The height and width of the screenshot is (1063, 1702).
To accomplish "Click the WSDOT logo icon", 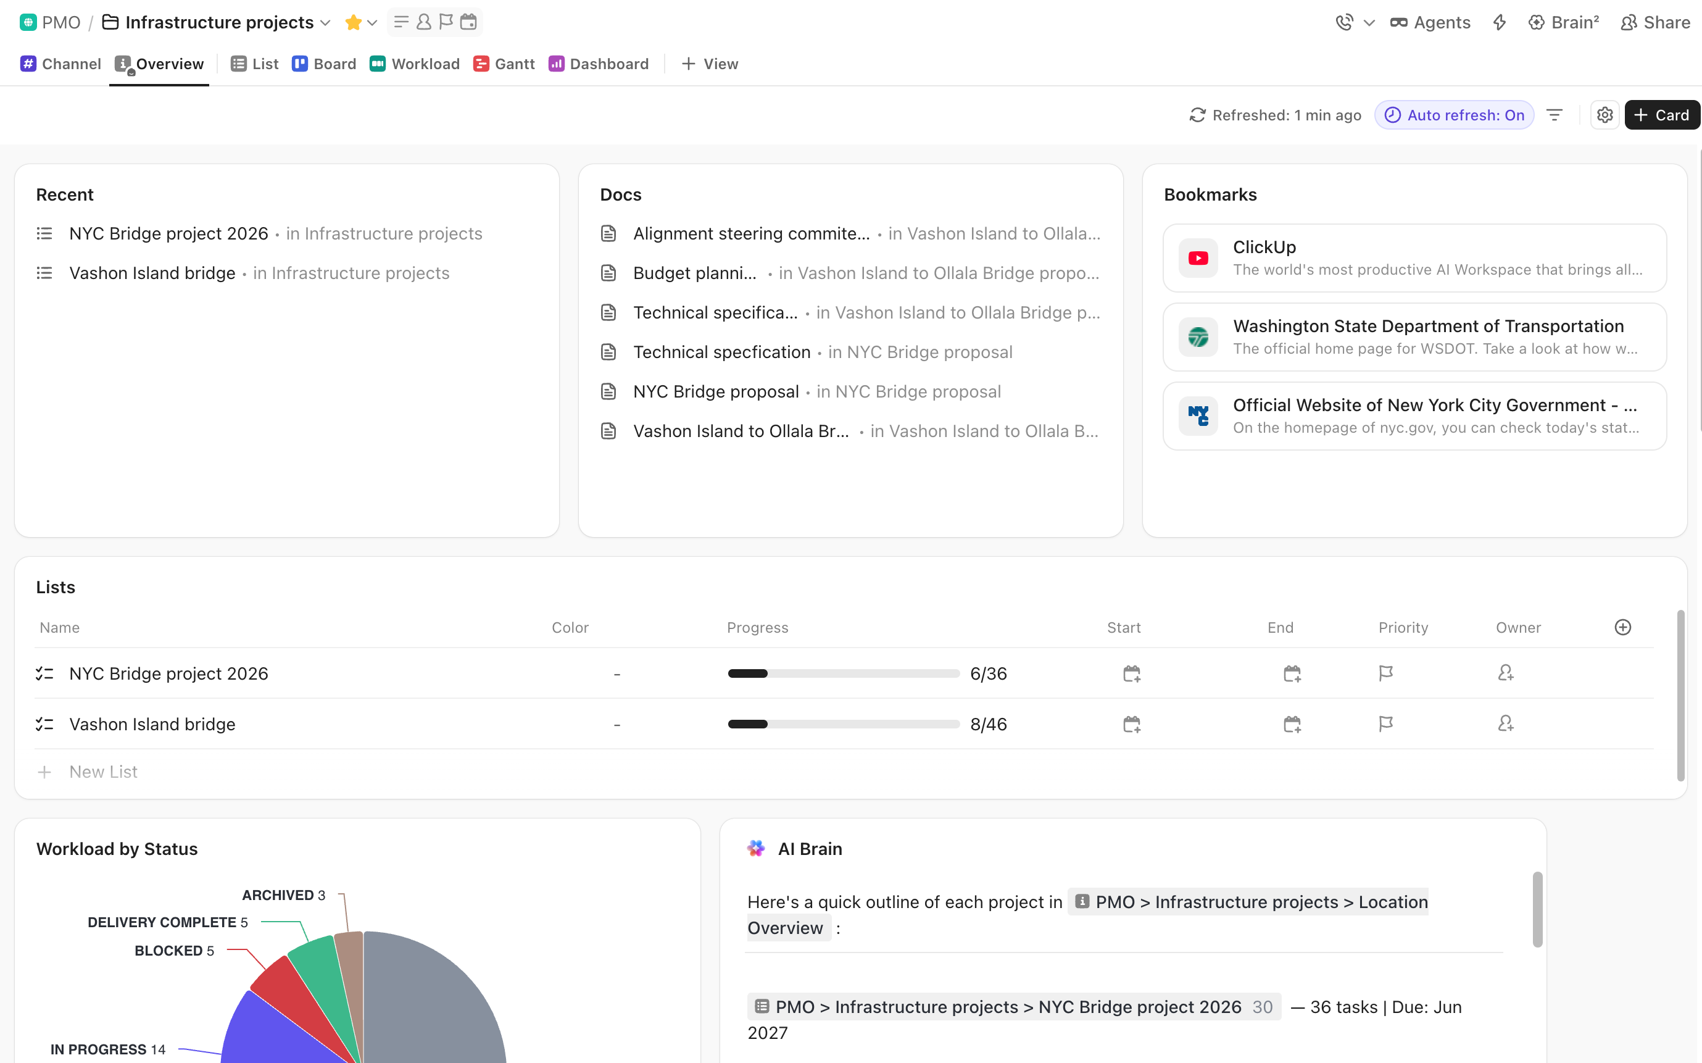I will 1198,337.
